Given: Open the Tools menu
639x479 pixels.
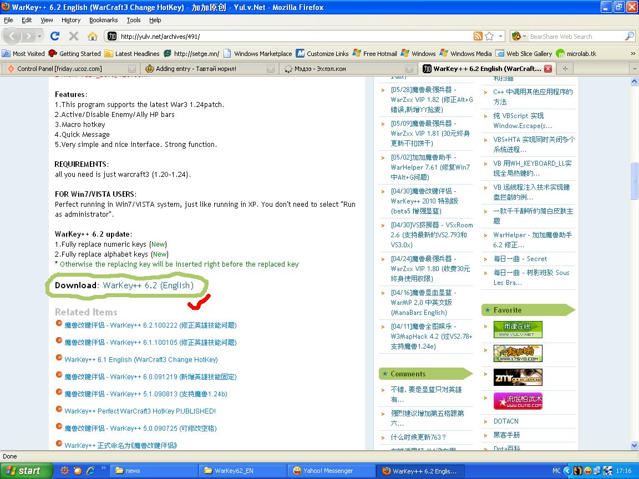Looking at the screenshot, I should tap(133, 20).
